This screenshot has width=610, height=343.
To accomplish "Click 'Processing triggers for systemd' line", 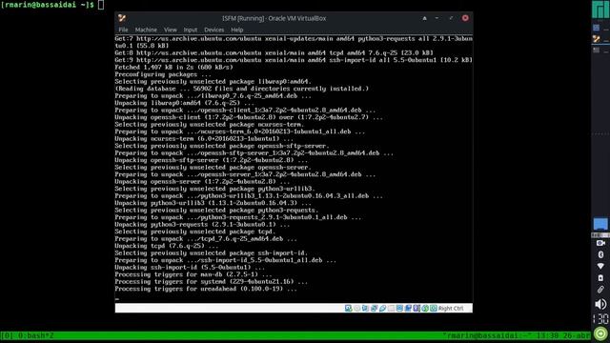I will pos(212,282).
